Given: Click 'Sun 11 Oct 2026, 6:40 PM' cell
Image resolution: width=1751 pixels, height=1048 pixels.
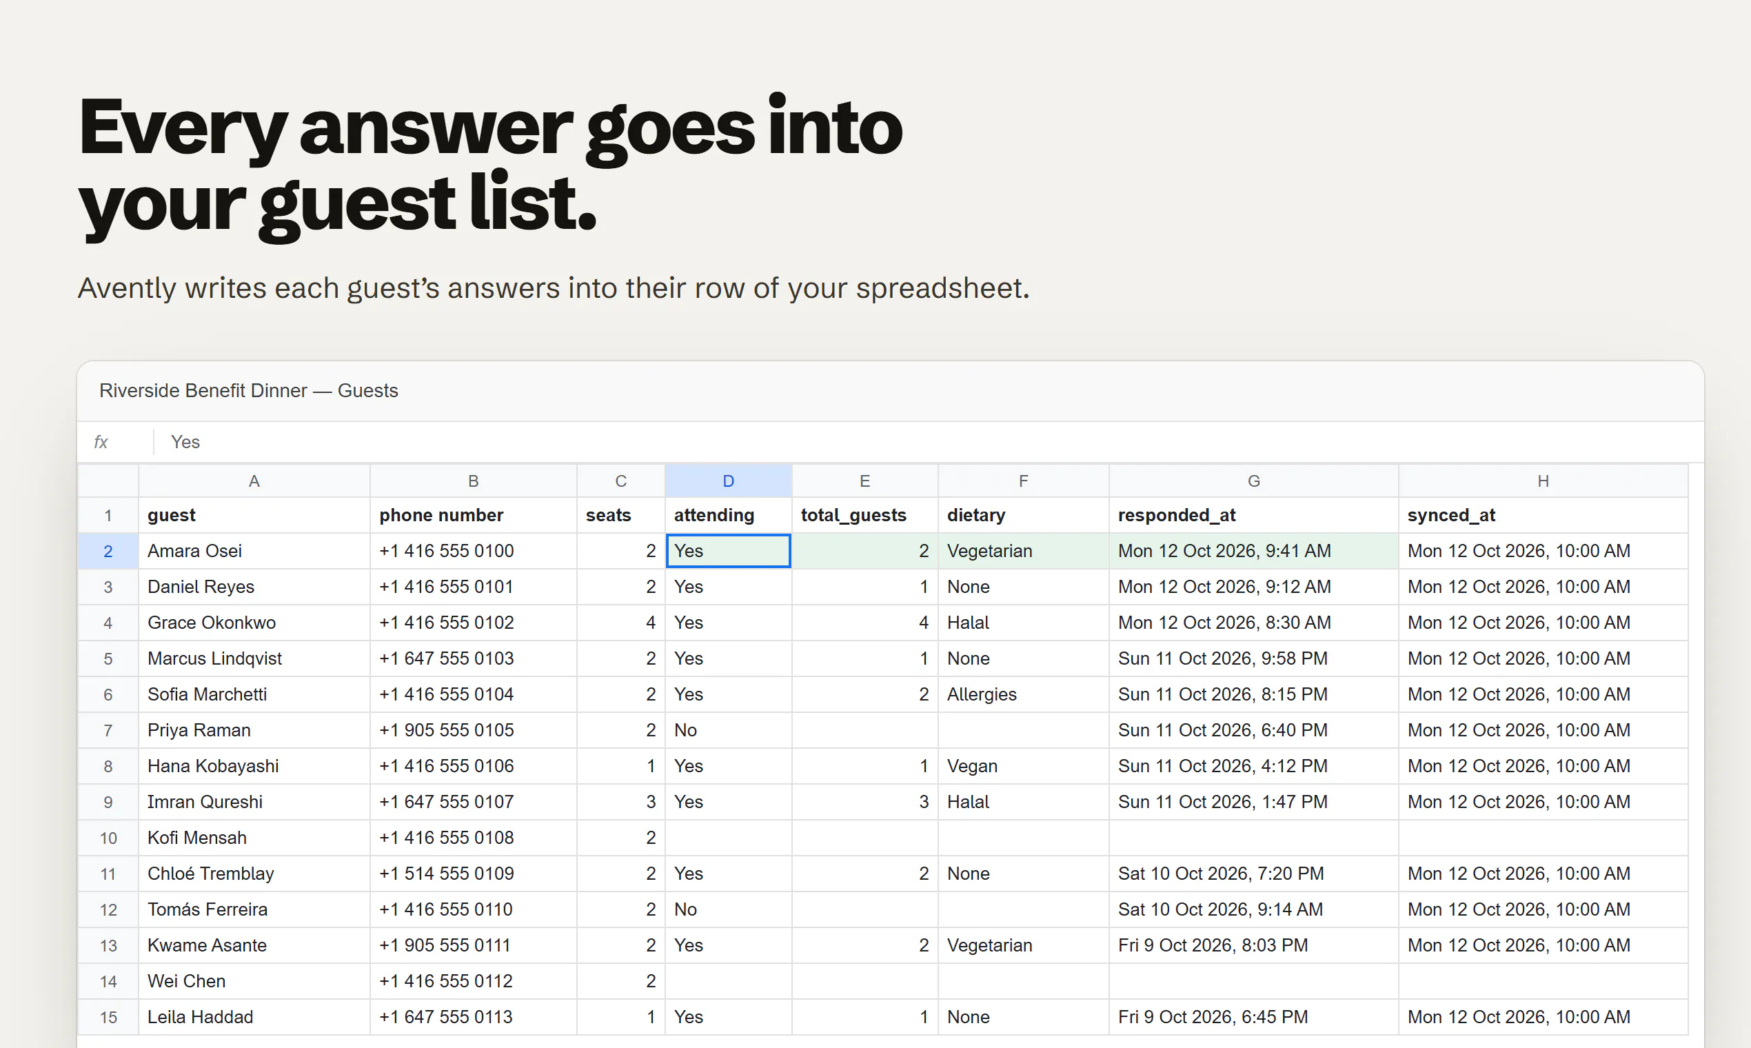Looking at the screenshot, I should pyautogui.click(x=1253, y=730).
